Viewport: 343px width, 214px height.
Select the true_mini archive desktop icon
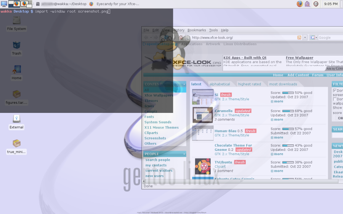click(x=16, y=147)
